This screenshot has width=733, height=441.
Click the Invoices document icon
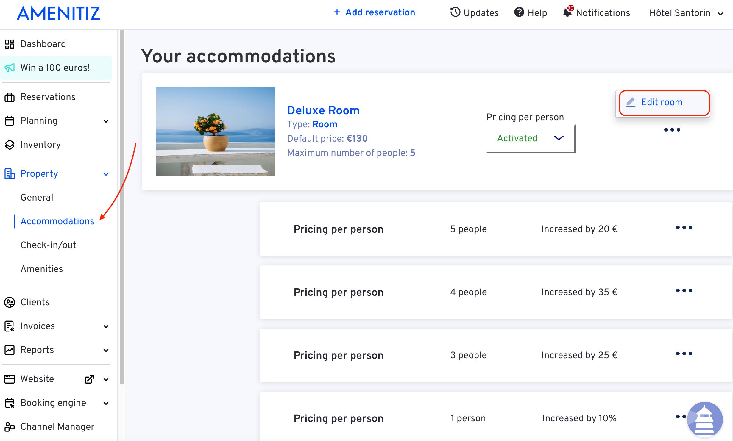[x=10, y=326]
